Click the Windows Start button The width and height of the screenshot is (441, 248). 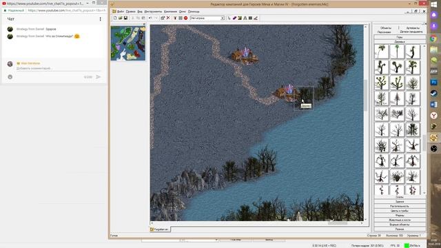point(433,4)
